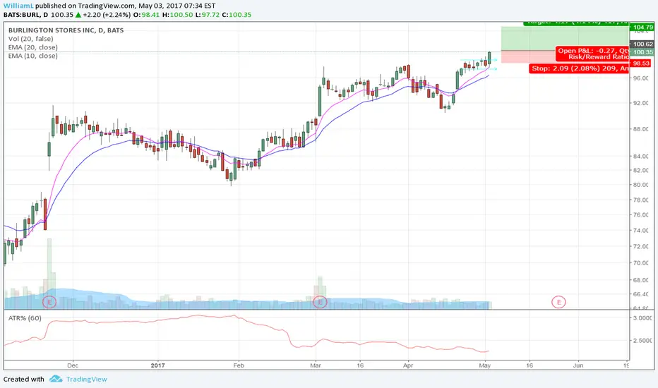Select the EMA (10, close) indicator label
The width and height of the screenshot is (658, 388).
(32, 56)
